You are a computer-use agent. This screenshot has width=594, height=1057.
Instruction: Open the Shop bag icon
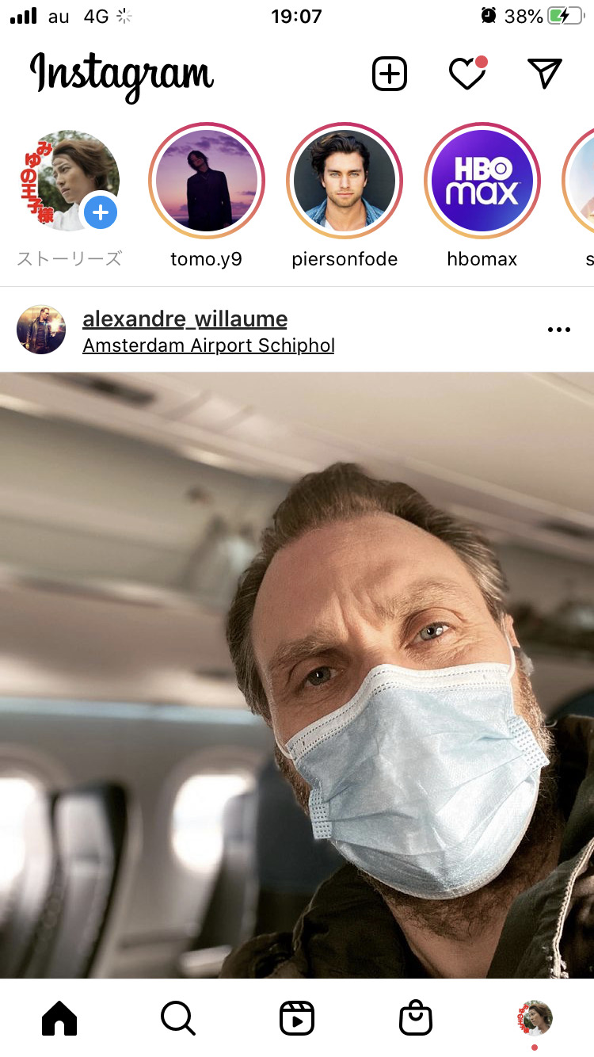416,1018
